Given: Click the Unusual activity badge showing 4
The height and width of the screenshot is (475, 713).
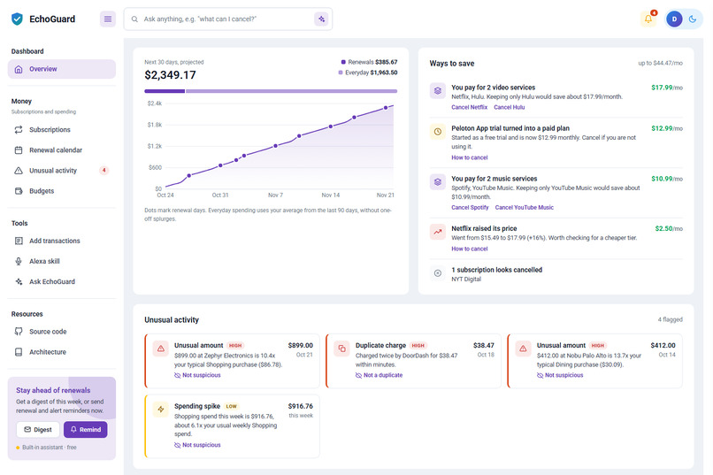Looking at the screenshot, I should point(104,171).
